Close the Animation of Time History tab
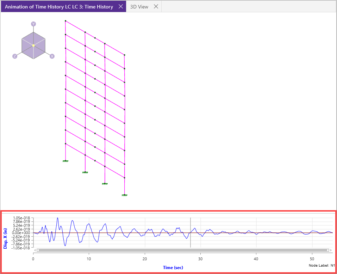 [120, 7]
